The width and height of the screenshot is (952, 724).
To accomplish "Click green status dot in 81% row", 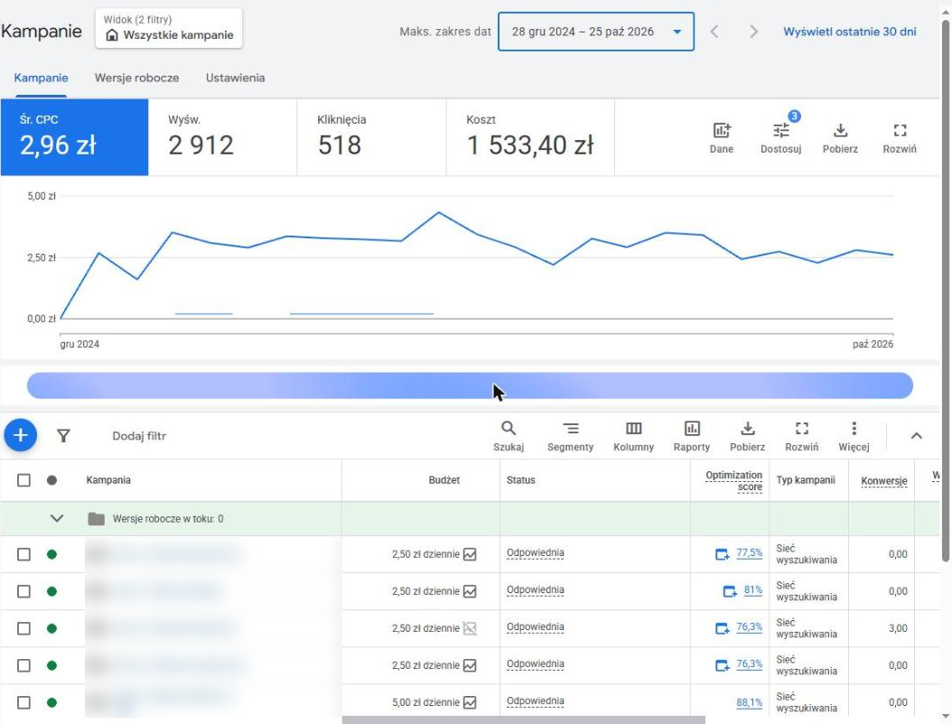I will tap(51, 591).
